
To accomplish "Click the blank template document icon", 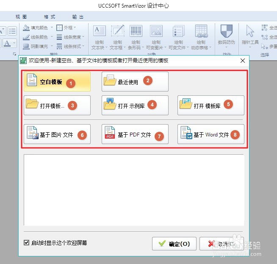I will [32, 80].
